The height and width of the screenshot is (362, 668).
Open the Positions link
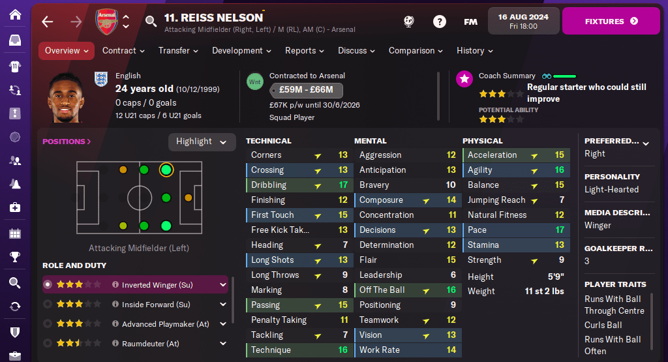click(67, 142)
